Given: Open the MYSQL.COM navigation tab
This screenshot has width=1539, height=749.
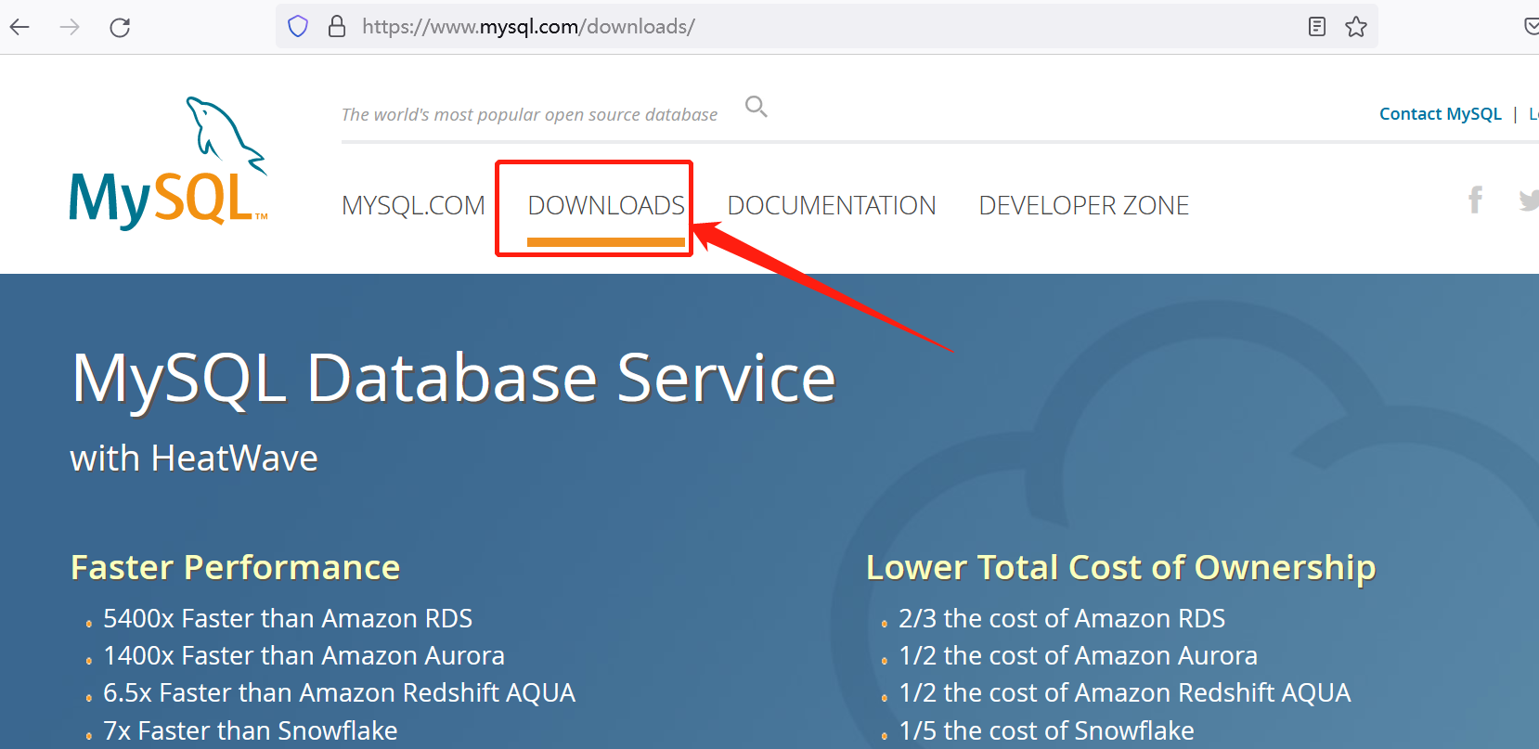Looking at the screenshot, I should pyautogui.click(x=413, y=205).
